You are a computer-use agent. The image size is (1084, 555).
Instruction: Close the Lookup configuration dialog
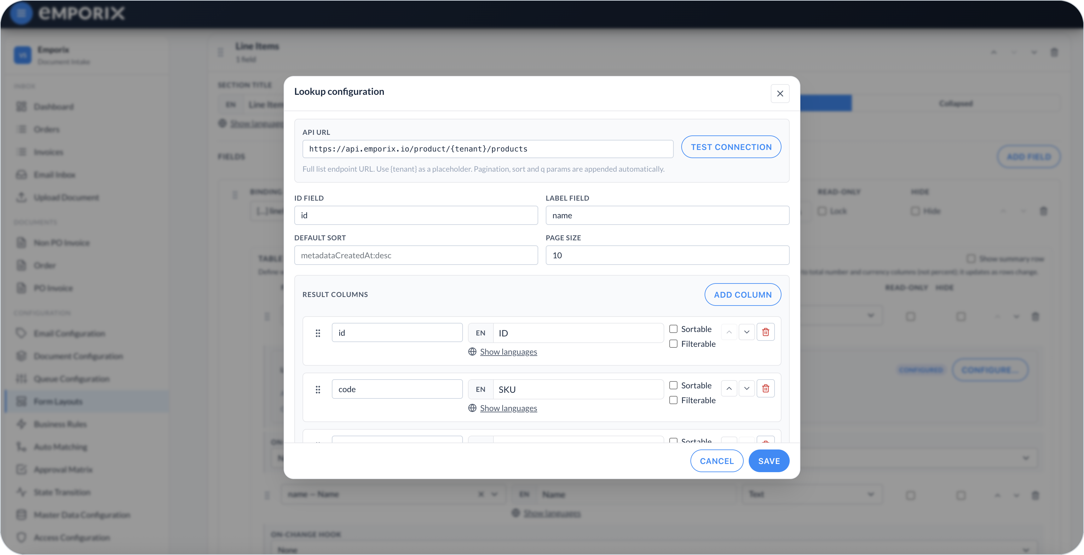(x=780, y=94)
